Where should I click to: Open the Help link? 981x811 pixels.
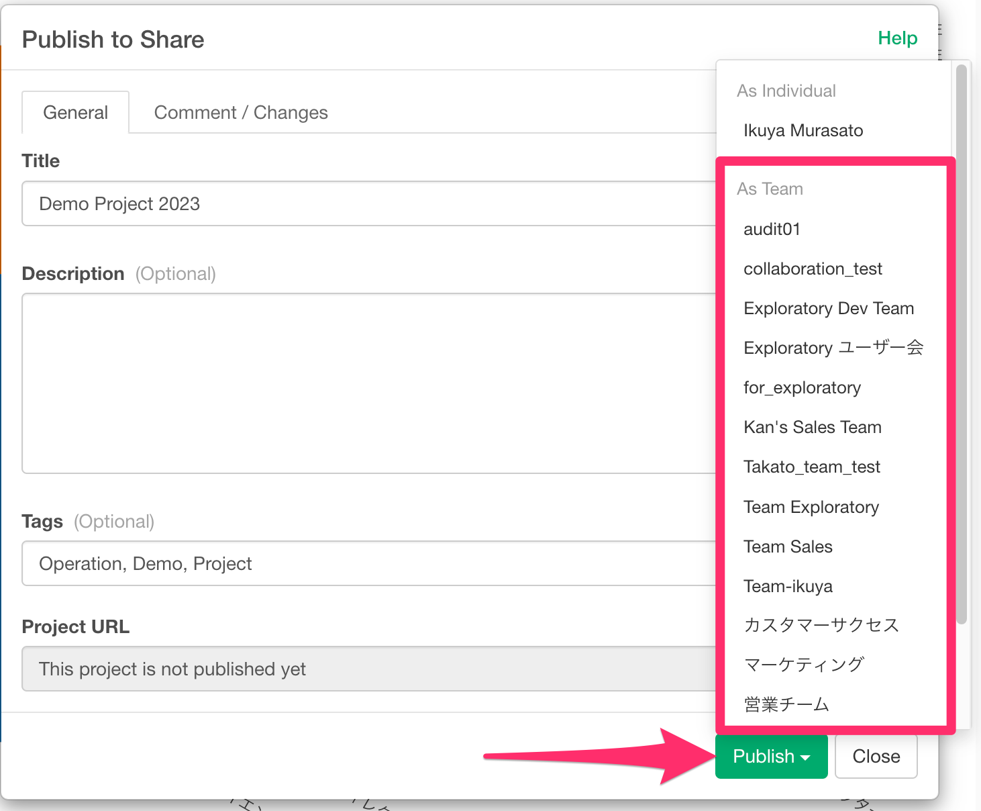tap(897, 38)
